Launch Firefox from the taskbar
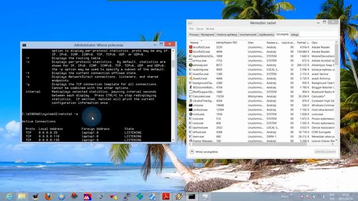 48,196
